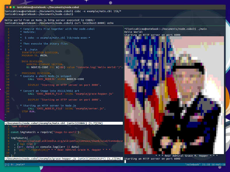Minimize the terminal using yellow button
The width and height of the screenshot is (230, 172).
point(10,7)
